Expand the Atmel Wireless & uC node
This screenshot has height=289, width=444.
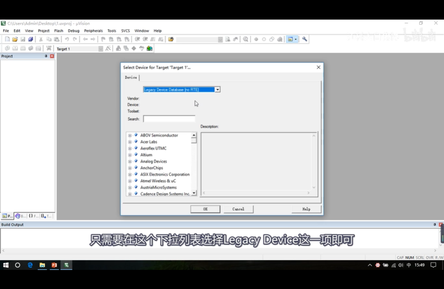pos(130,181)
